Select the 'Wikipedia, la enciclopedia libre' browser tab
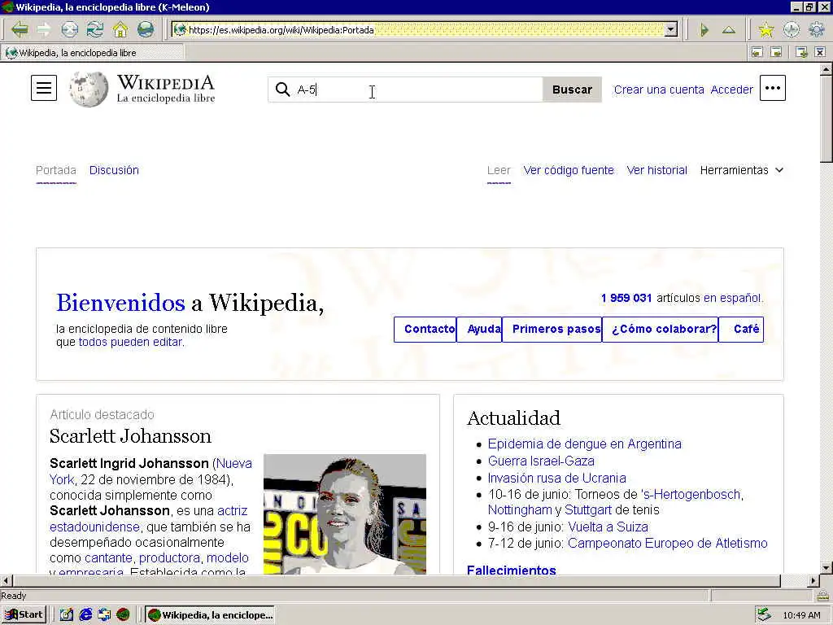 pyautogui.click(x=93, y=53)
